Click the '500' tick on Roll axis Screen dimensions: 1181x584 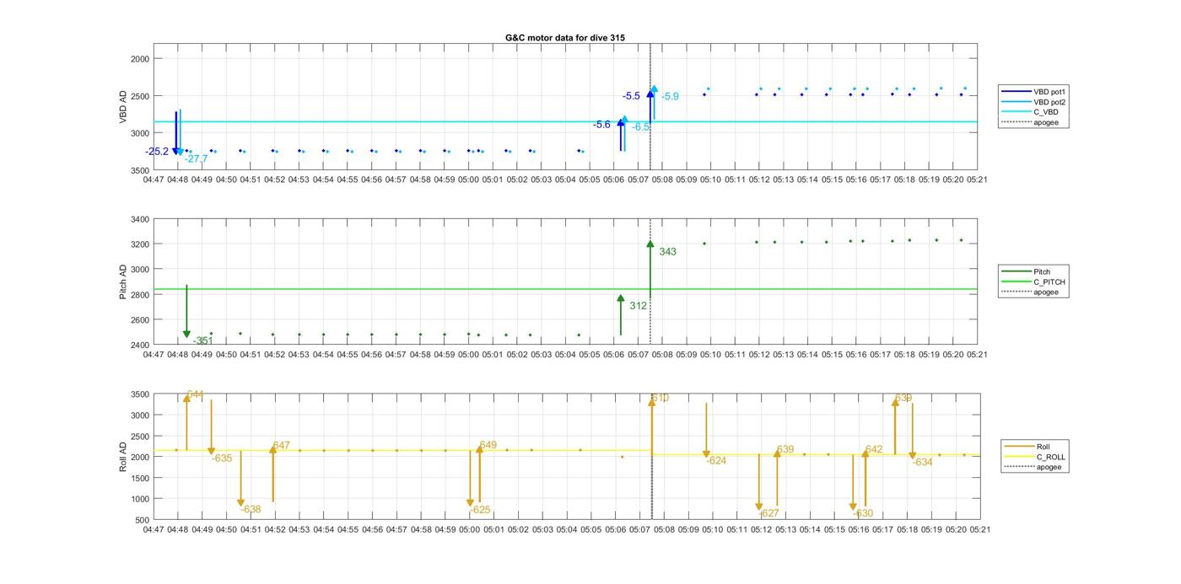click(x=142, y=520)
